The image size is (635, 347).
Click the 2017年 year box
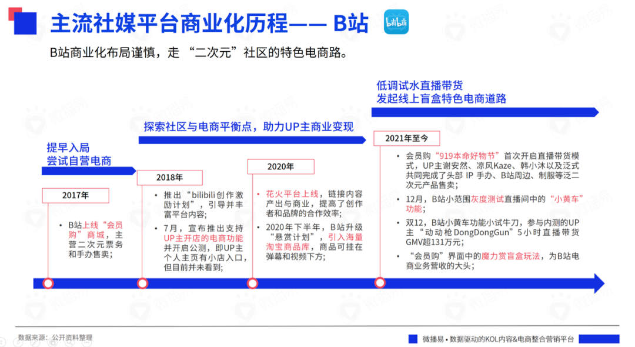pos(75,195)
